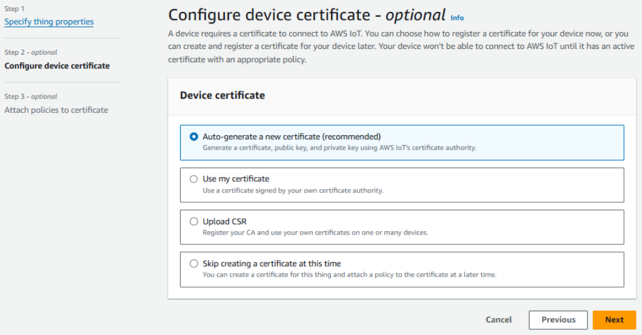The width and height of the screenshot is (642, 335).
Task: Click the Info link beside the page title
Action: point(457,18)
